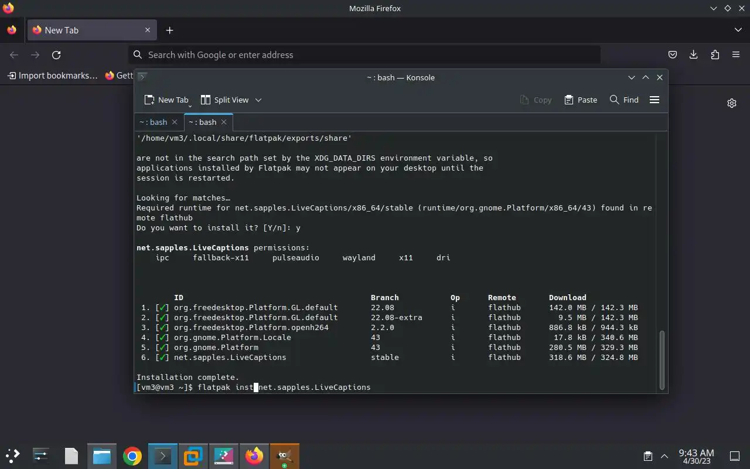Expand hidden system tray icons

pyautogui.click(x=664, y=456)
